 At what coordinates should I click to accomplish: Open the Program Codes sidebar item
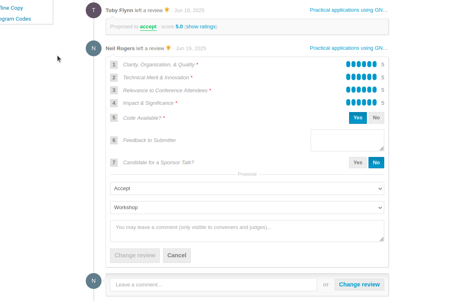tap(15, 19)
